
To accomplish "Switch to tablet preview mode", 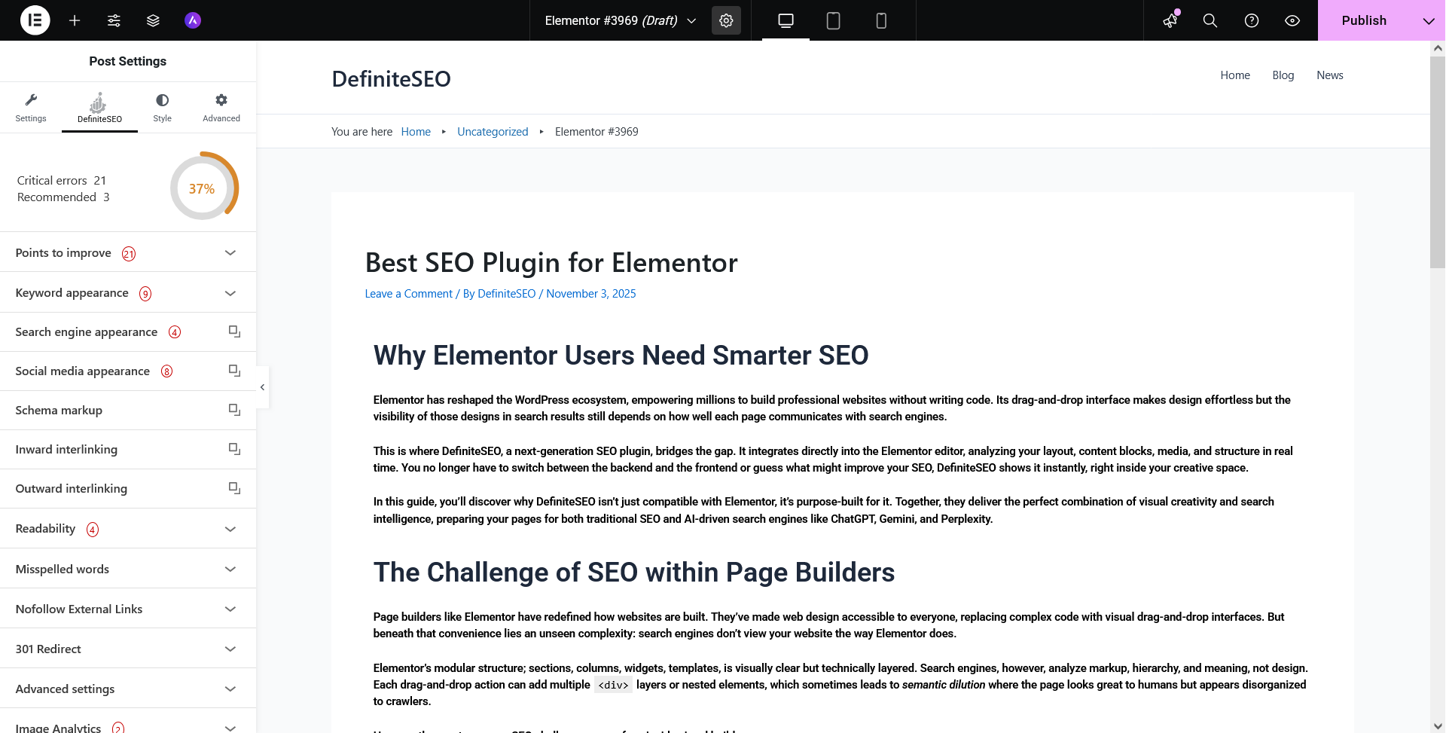I will click(833, 20).
